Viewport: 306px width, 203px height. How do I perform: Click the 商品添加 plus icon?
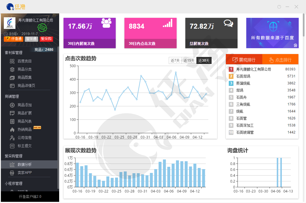(12, 105)
